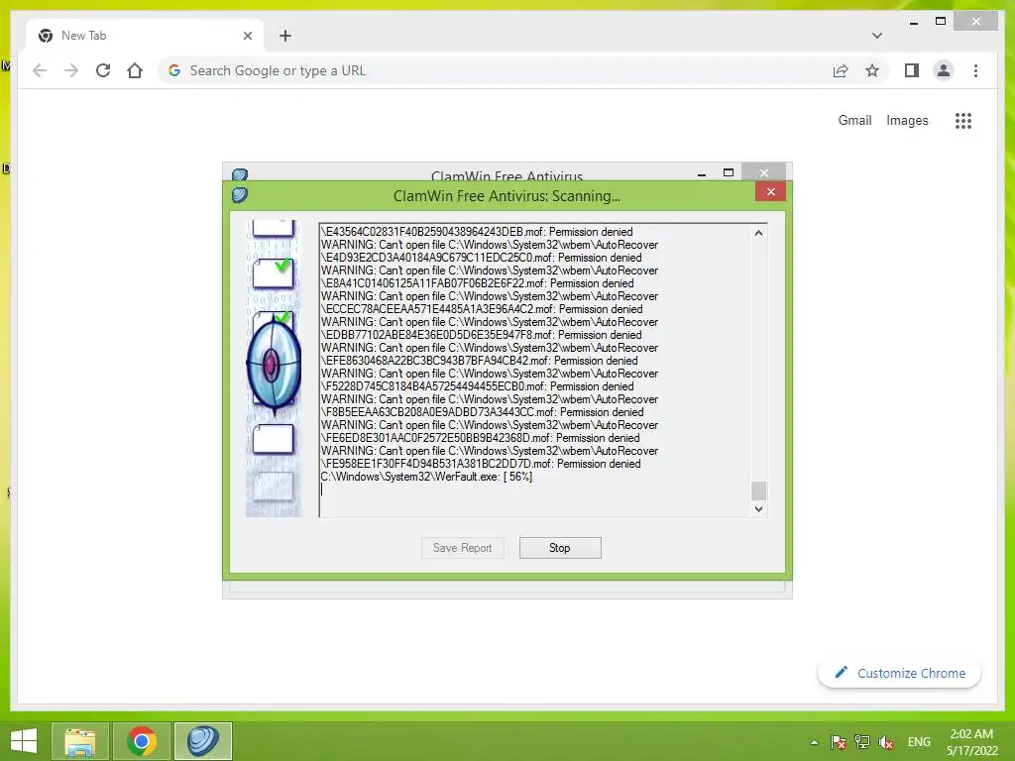Open a new Chrome tab
Screen dimensions: 1015x761
[x=285, y=36]
